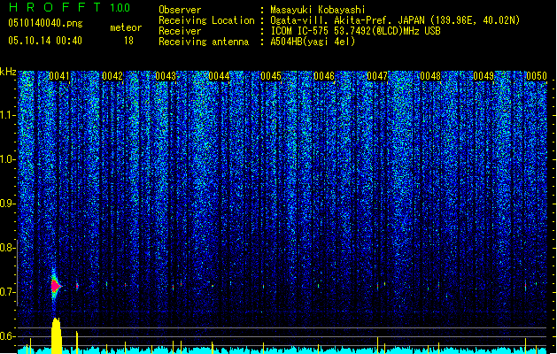Screen dimensions: 557x354
Task: Click the Observer label
Action: (x=180, y=10)
